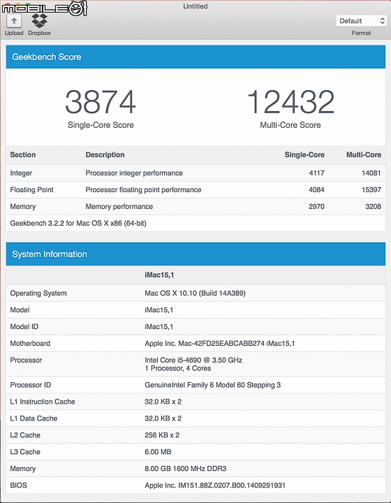Click the Geekbench Score header bar
This screenshot has height=503, width=391.
[x=195, y=57]
